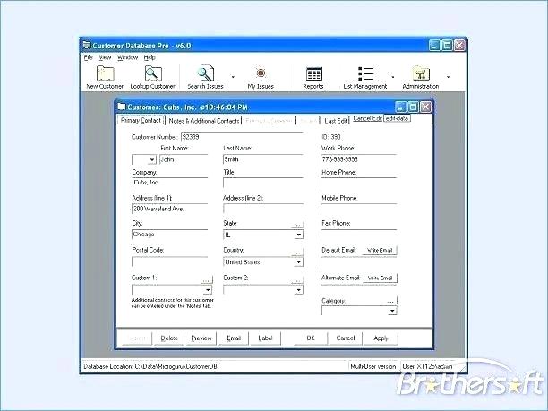The width and height of the screenshot is (548, 411).
Task: Click the Default Email input field
Action: [x=358, y=261]
